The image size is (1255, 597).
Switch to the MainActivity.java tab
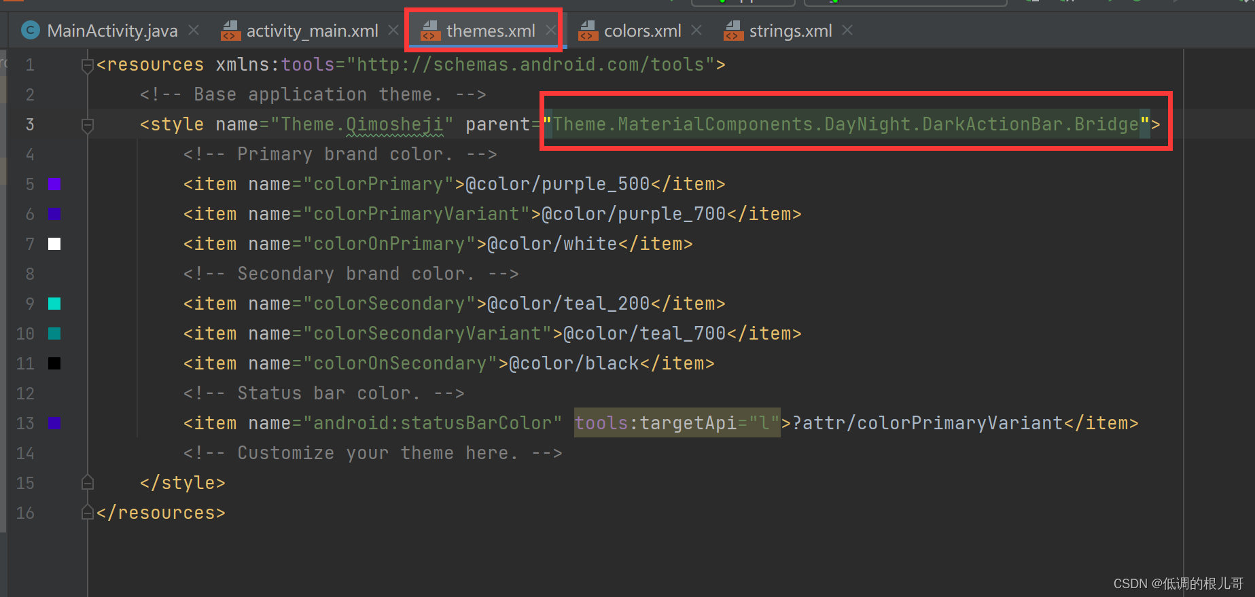112,31
